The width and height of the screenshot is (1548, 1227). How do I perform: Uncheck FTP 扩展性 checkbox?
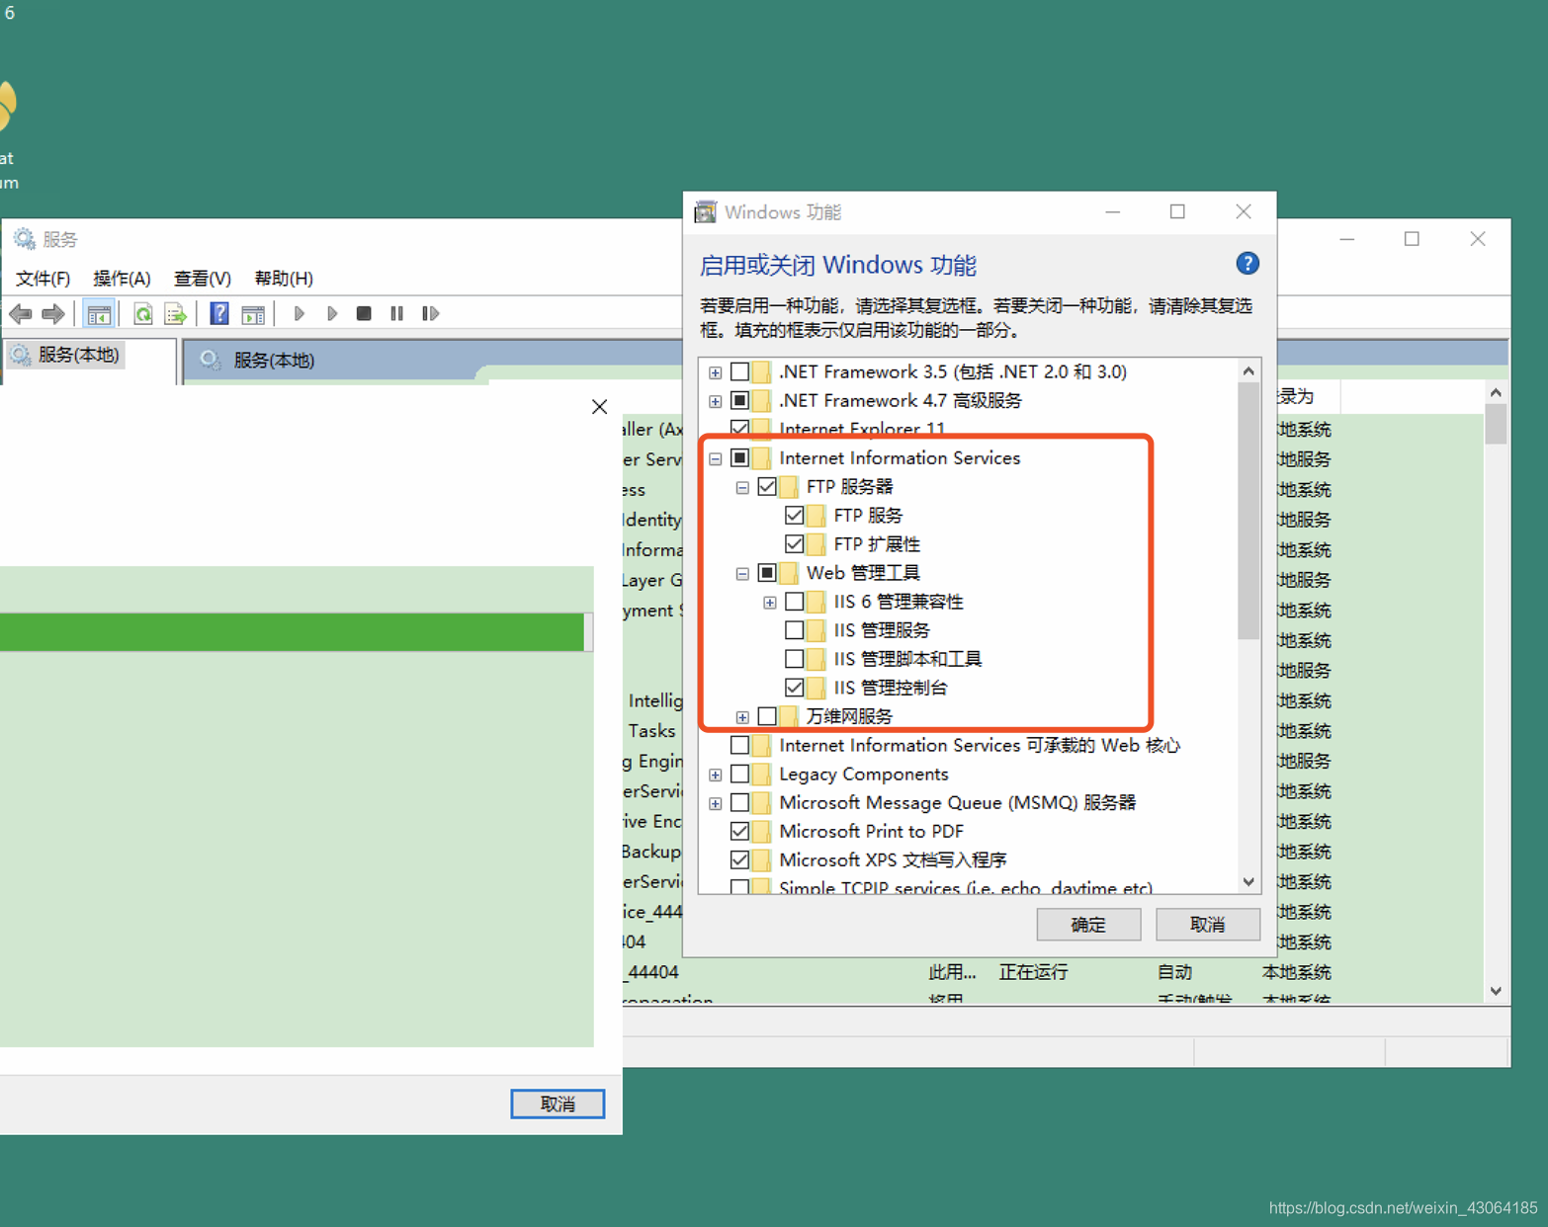coord(794,544)
